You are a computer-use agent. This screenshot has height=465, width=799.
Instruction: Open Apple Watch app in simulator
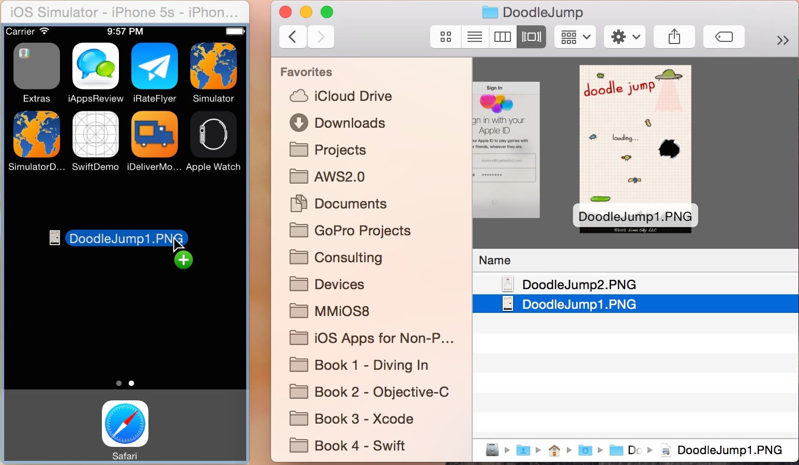(214, 134)
